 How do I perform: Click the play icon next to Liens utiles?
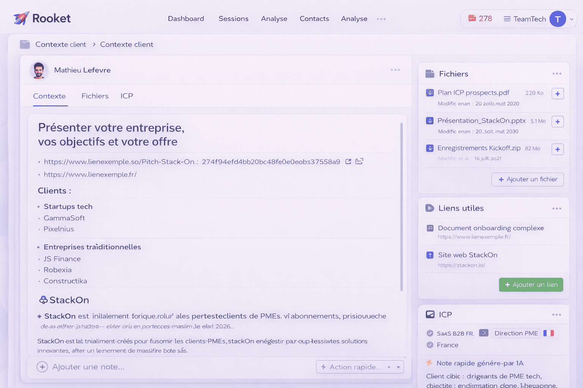point(429,208)
